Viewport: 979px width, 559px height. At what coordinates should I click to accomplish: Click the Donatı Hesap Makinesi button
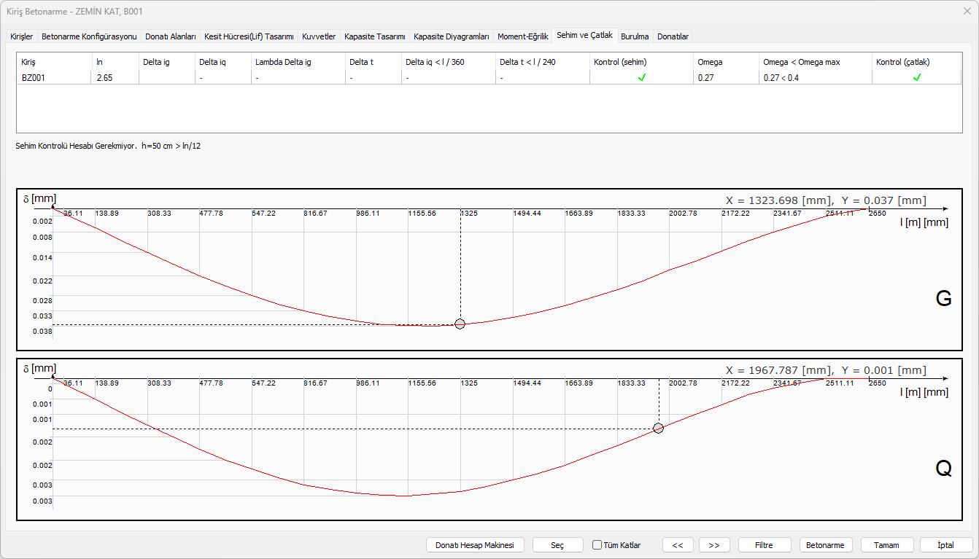(475, 545)
